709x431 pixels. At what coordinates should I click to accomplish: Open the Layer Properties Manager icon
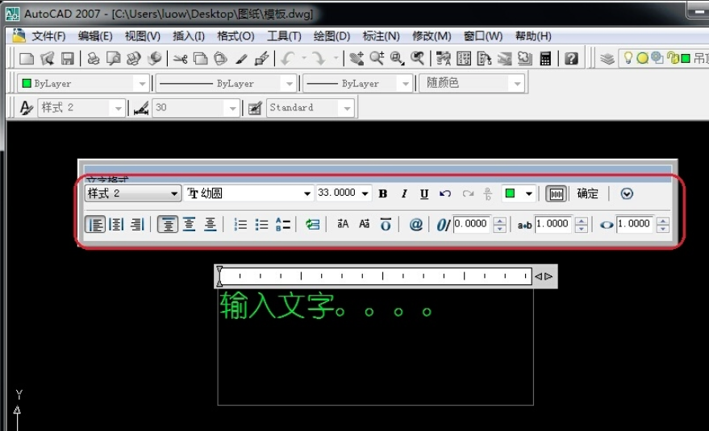607,58
